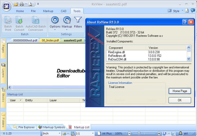This screenshot has height=136, width=197.
Task: Open the Style dropdown arrow
Action: click(182, 11)
